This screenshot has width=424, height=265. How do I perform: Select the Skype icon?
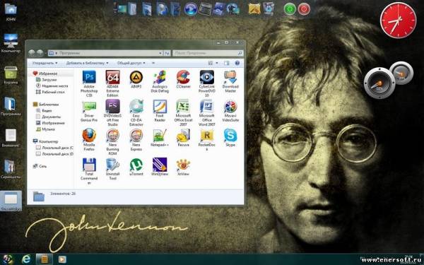click(x=230, y=137)
